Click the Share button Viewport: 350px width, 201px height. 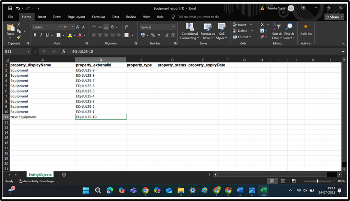click(334, 17)
